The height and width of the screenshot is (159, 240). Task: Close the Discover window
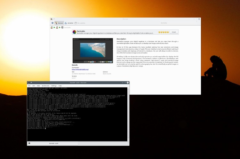[x=199, y=19]
